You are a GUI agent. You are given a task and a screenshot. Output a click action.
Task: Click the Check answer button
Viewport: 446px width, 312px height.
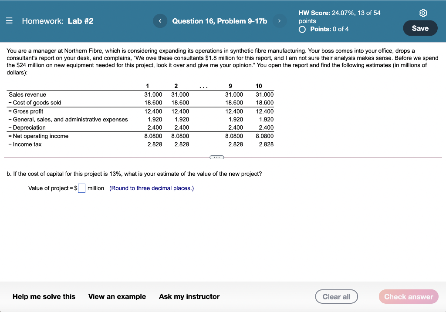pos(408,296)
